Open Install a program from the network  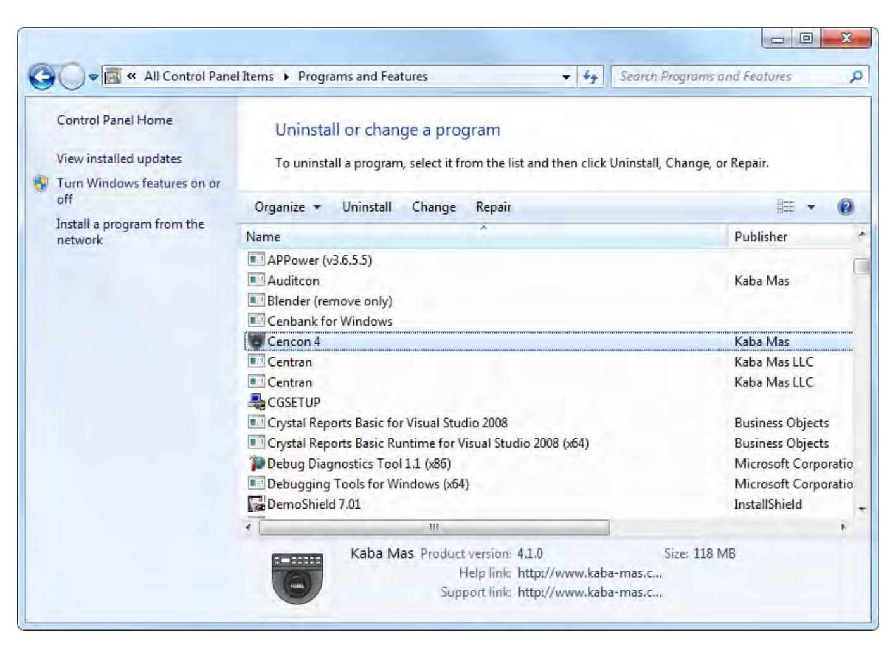pos(130,232)
